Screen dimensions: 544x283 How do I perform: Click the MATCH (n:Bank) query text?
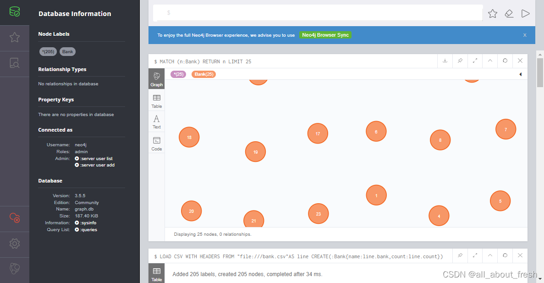point(205,61)
